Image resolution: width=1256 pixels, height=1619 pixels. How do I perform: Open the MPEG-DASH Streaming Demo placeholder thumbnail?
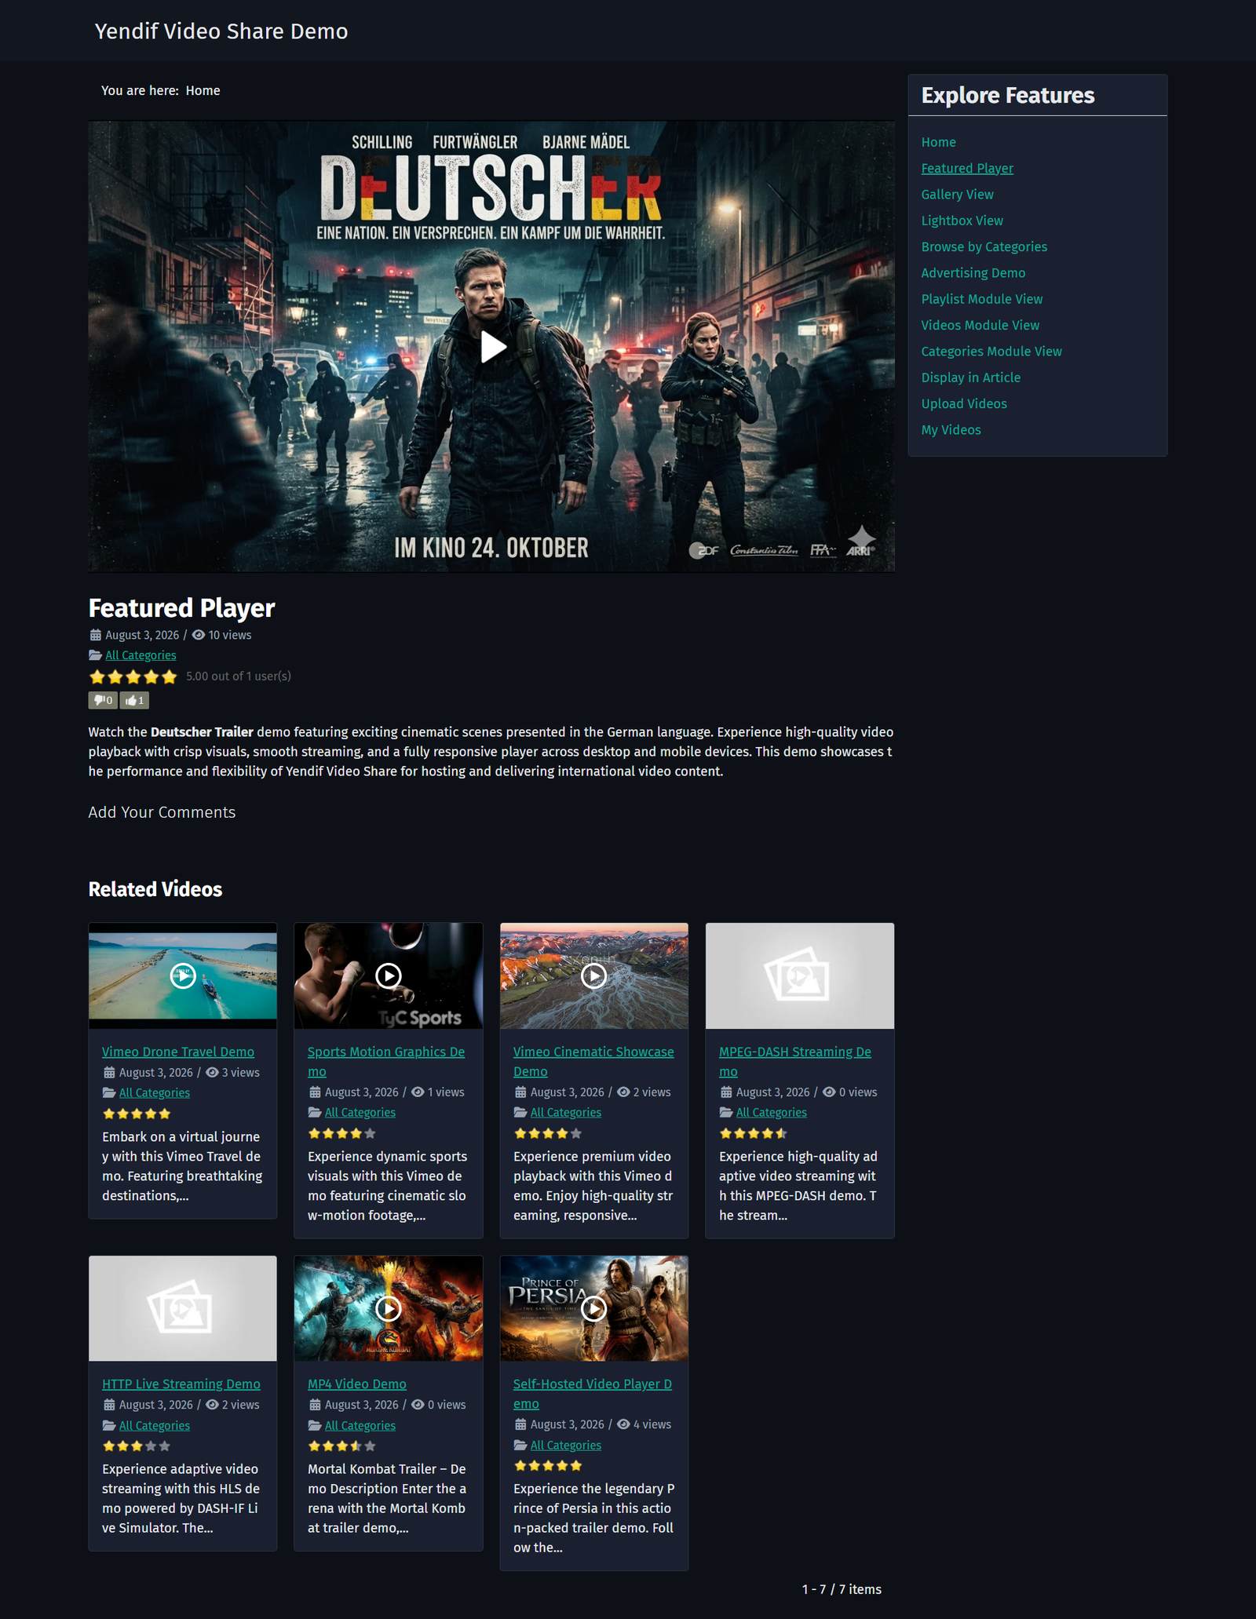tap(800, 975)
